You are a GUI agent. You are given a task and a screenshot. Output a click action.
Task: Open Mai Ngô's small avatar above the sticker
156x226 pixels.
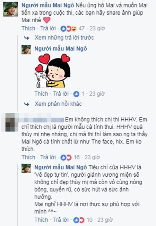point(26,50)
